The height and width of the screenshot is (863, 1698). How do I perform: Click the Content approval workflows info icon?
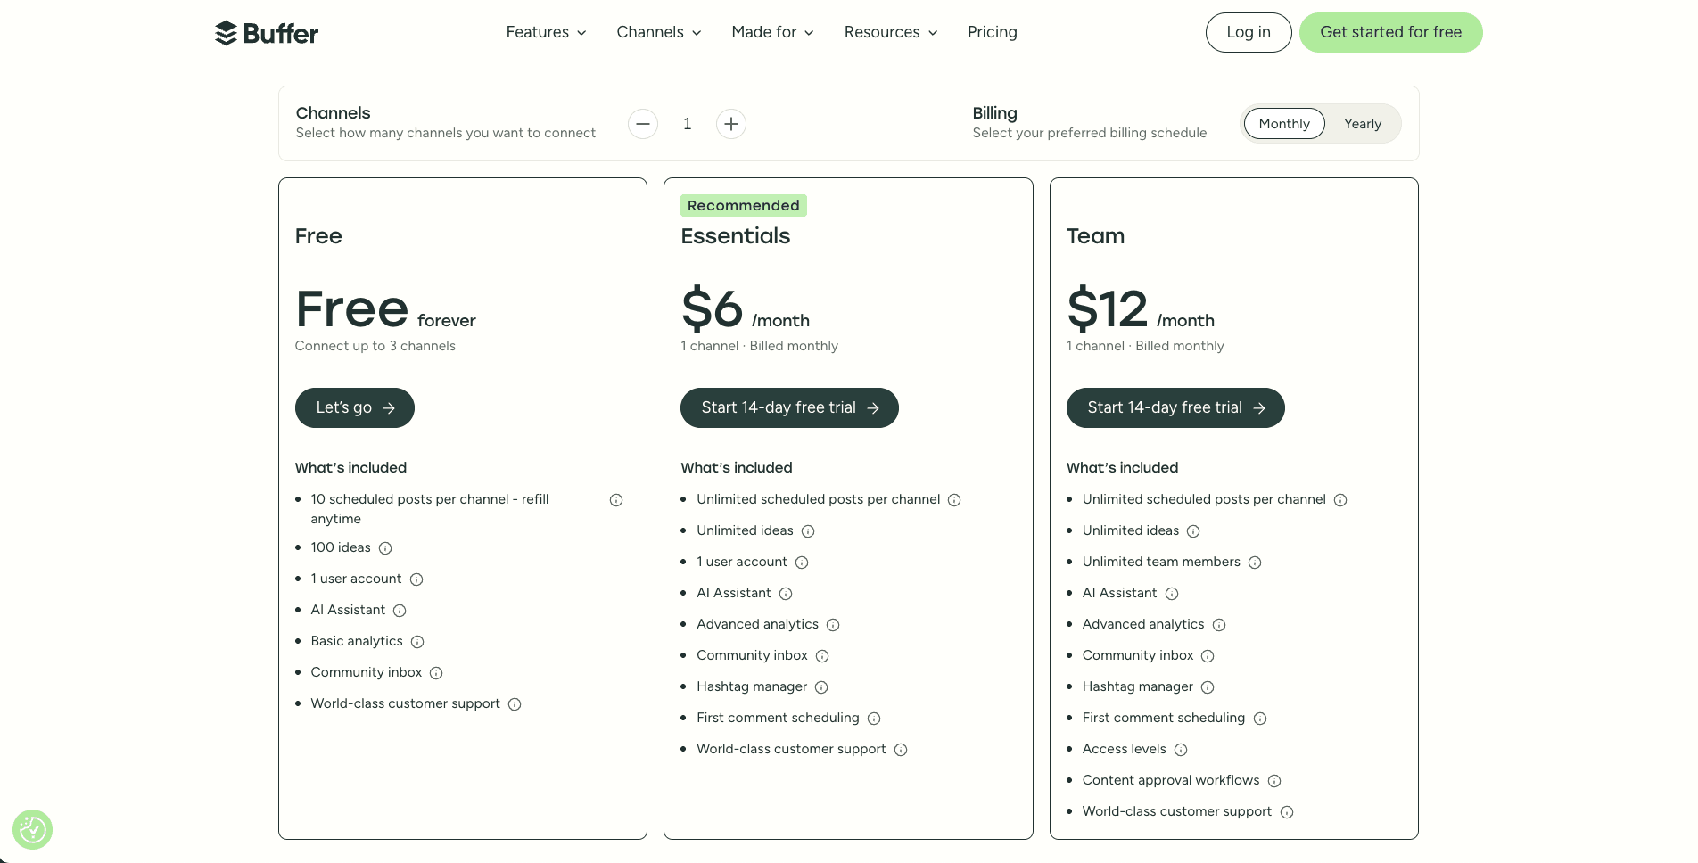[1275, 780]
